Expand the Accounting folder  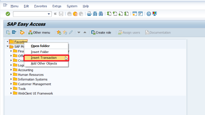coord(11,70)
